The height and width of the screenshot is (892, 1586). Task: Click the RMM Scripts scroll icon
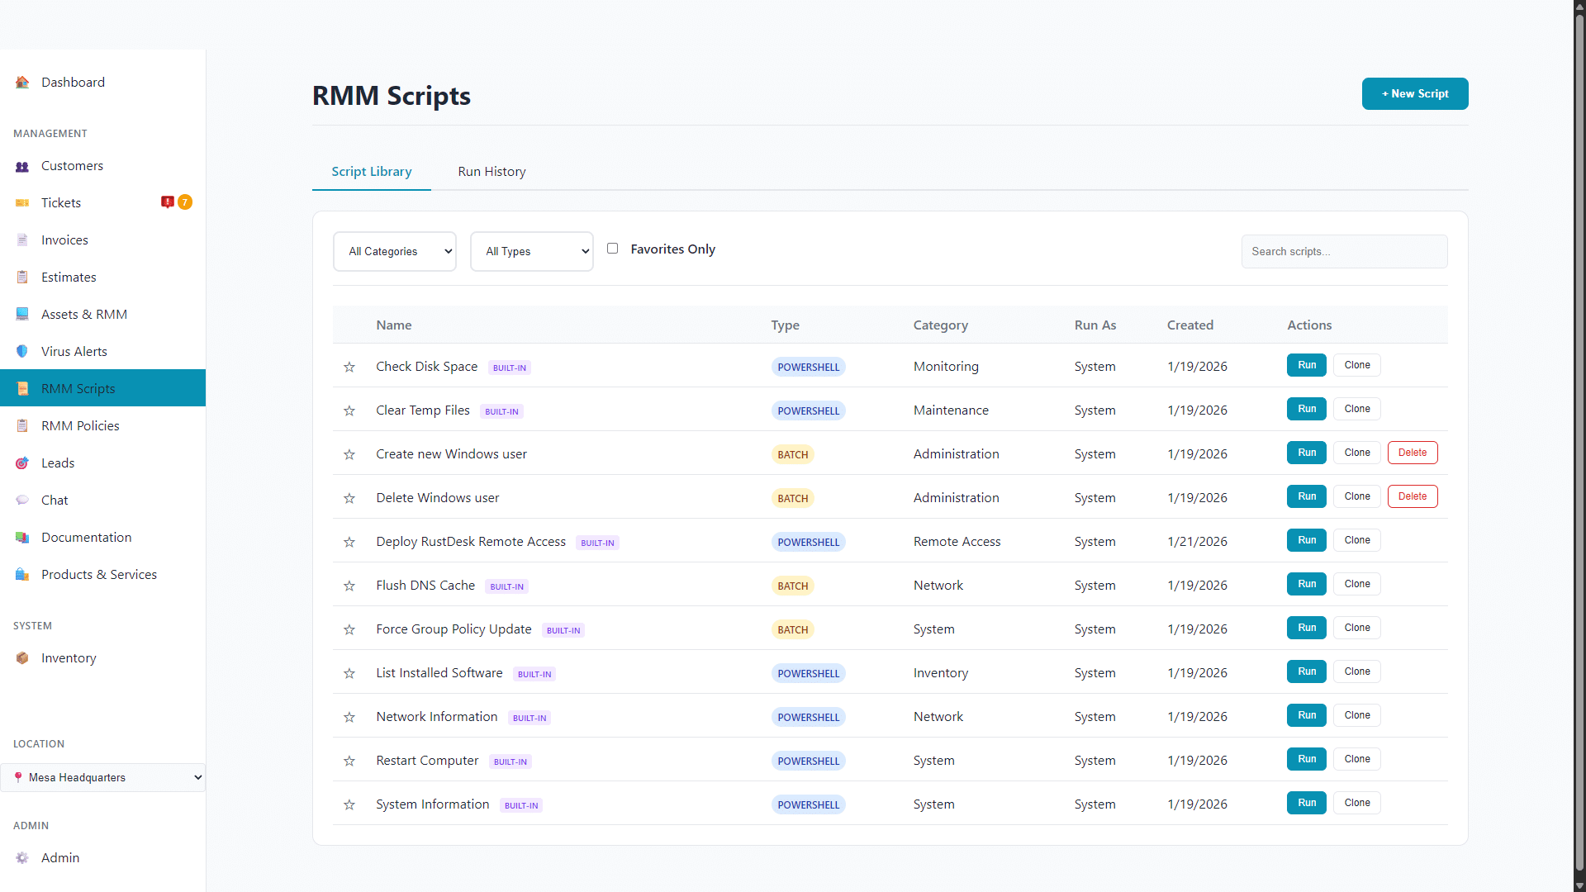point(22,389)
